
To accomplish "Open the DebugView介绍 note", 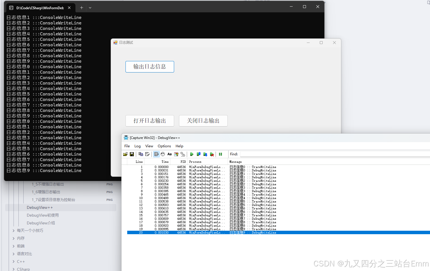I will (41, 223).
